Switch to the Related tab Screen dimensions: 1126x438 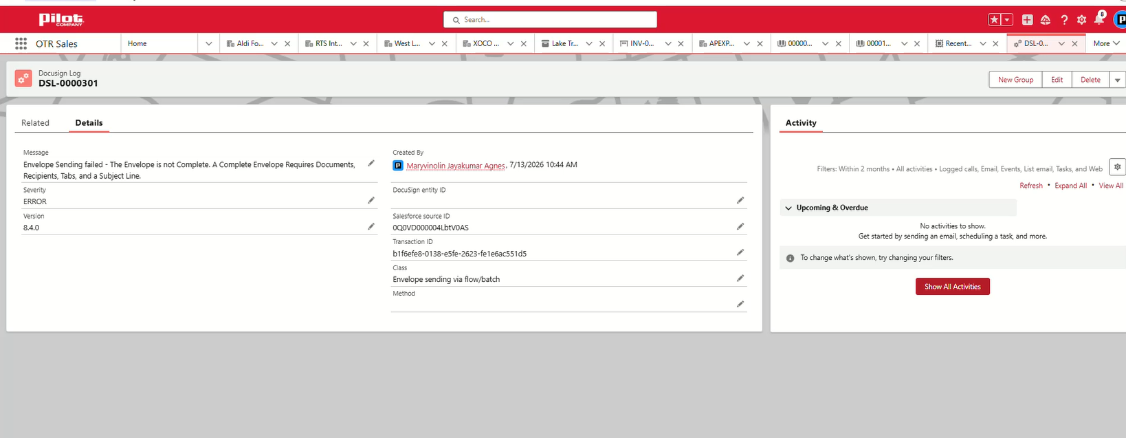point(35,122)
